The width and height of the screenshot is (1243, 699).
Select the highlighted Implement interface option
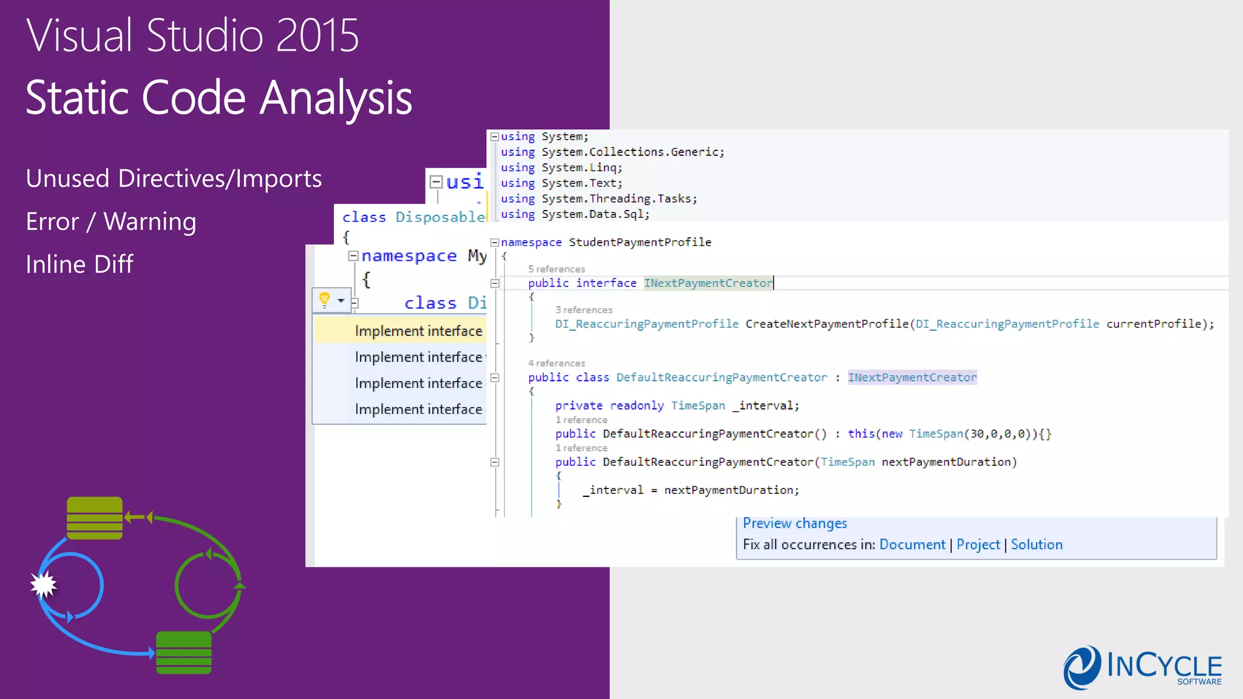coord(401,331)
